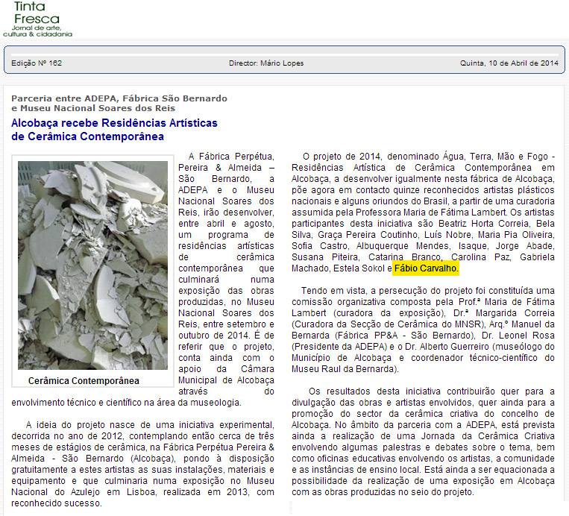Viewport: 569px width, 516px height.
Task: Click the 'Edição Nº 162' text
Action: coord(37,63)
